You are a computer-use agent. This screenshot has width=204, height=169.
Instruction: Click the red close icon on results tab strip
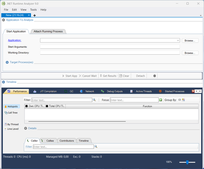point(193,91)
